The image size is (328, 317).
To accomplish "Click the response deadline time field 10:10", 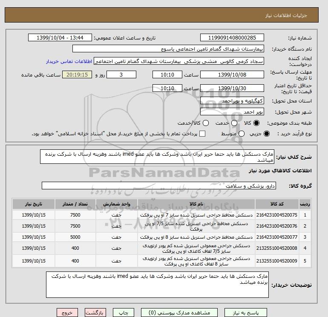I will coord(167,74).
